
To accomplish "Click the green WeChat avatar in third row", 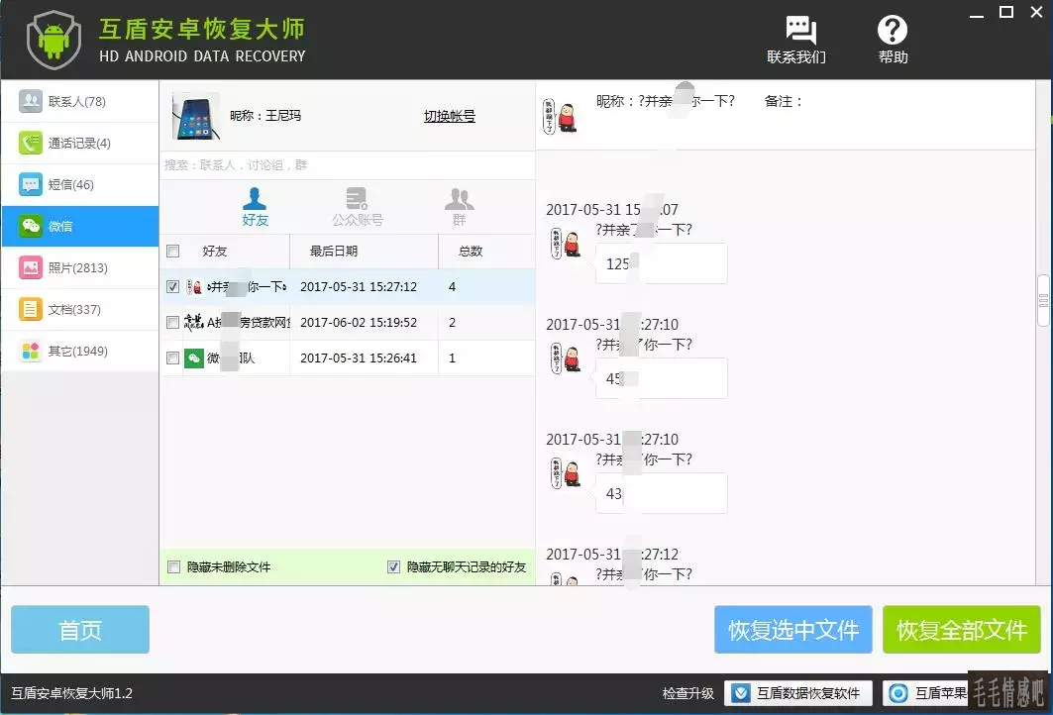I will pos(194,357).
